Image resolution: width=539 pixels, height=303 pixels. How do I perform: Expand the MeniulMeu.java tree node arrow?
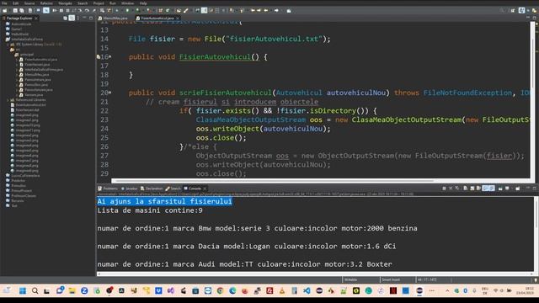[x=17, y=75]
